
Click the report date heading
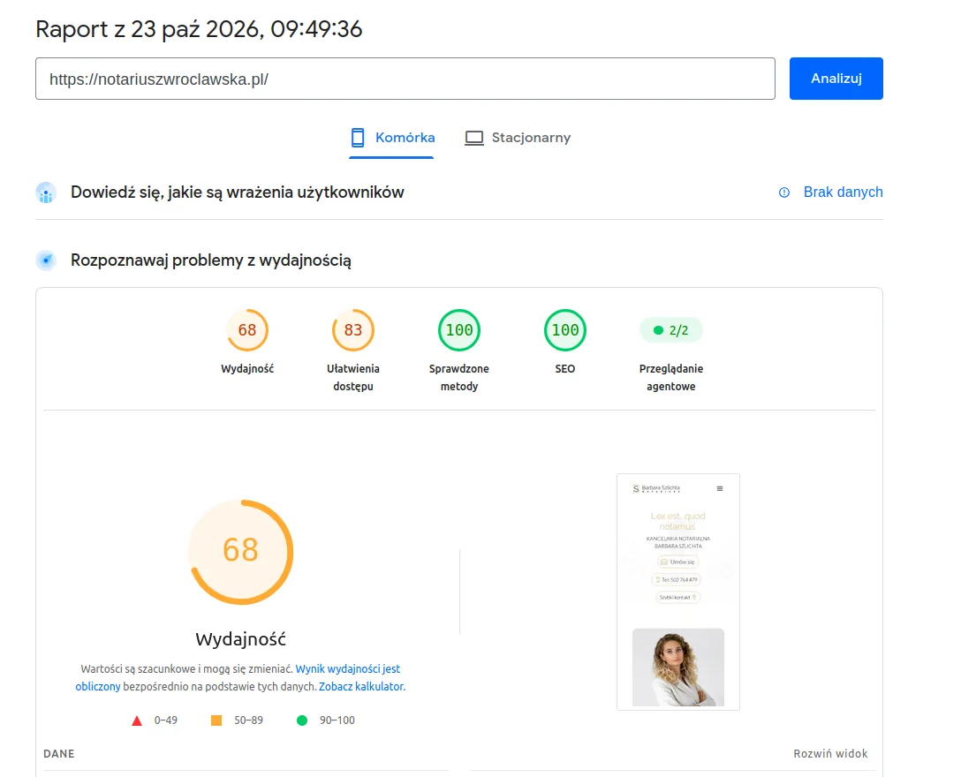click(199, 29)
